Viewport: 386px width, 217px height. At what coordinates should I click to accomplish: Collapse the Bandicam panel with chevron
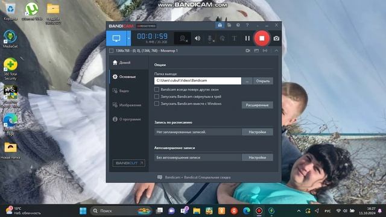[276, 51]
